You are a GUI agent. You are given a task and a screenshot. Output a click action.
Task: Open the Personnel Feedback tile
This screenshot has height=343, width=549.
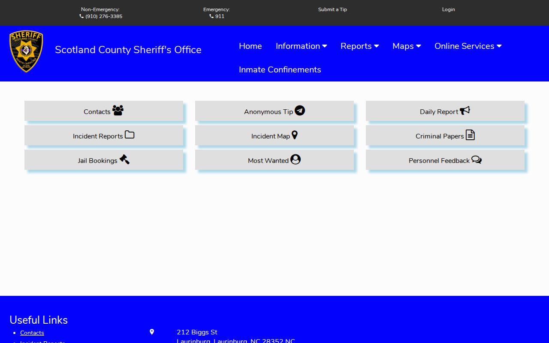coord(445,159)
